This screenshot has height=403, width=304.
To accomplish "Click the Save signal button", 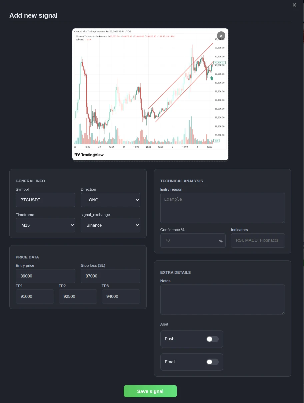I will (150, 391).
